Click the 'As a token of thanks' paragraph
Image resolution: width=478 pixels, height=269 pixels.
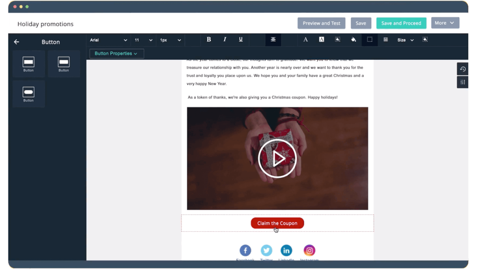point(262,97)
